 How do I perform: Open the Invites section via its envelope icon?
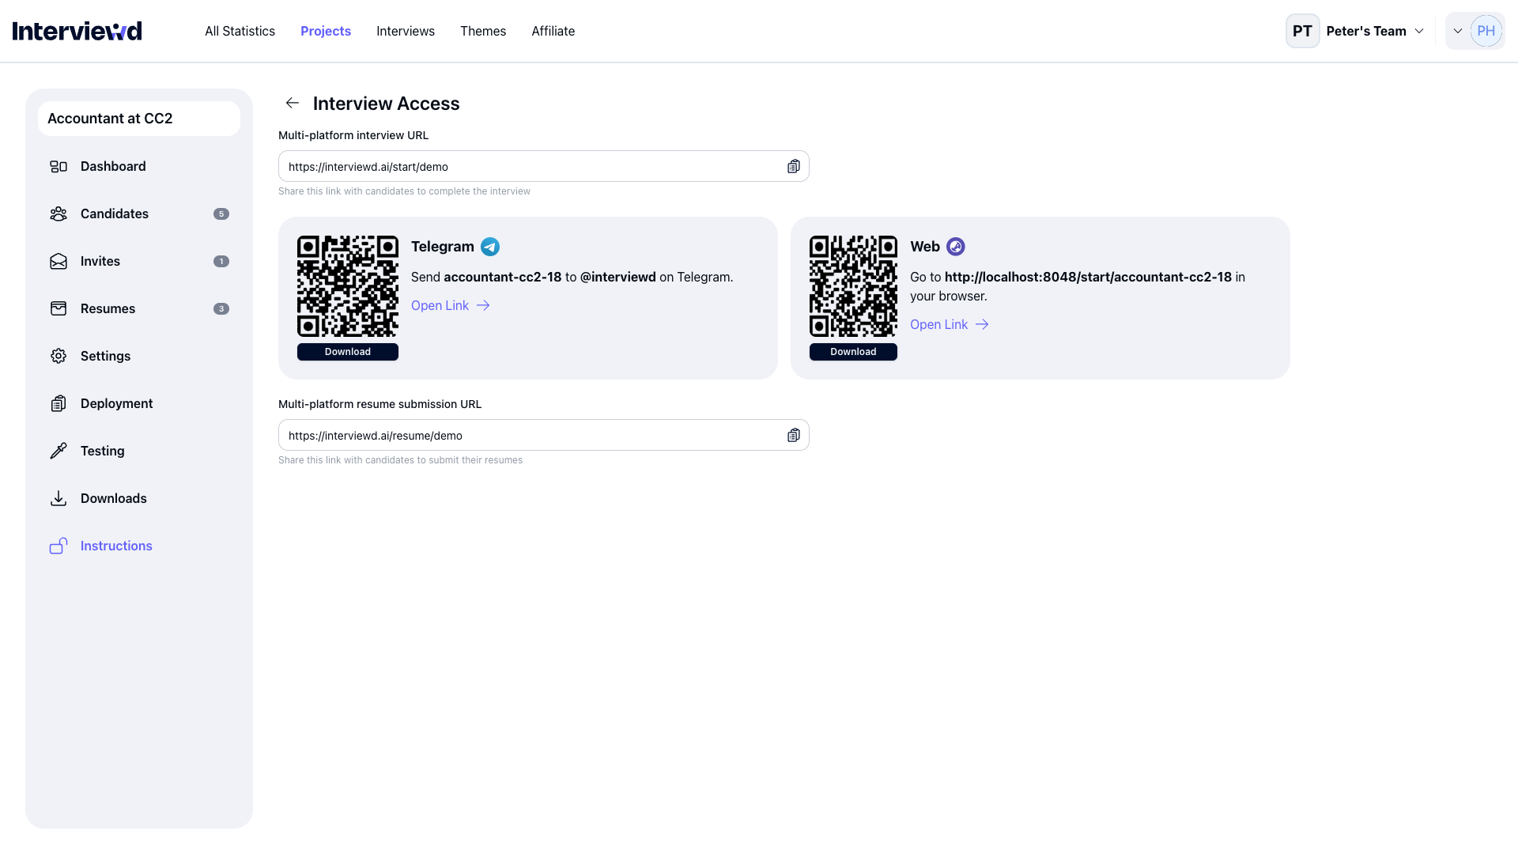59,261
